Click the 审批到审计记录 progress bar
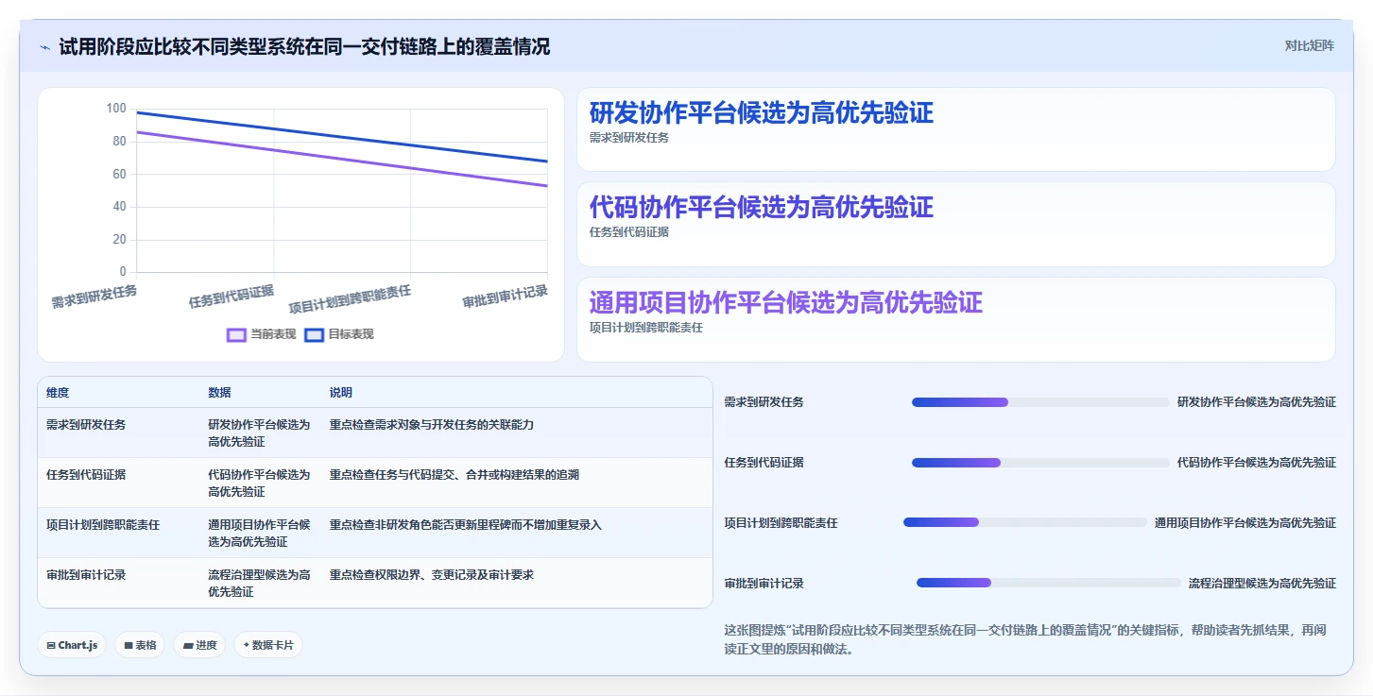The height and width of the screenshot is (696, 1373). pyautogui.click(x=1049, y=583)
